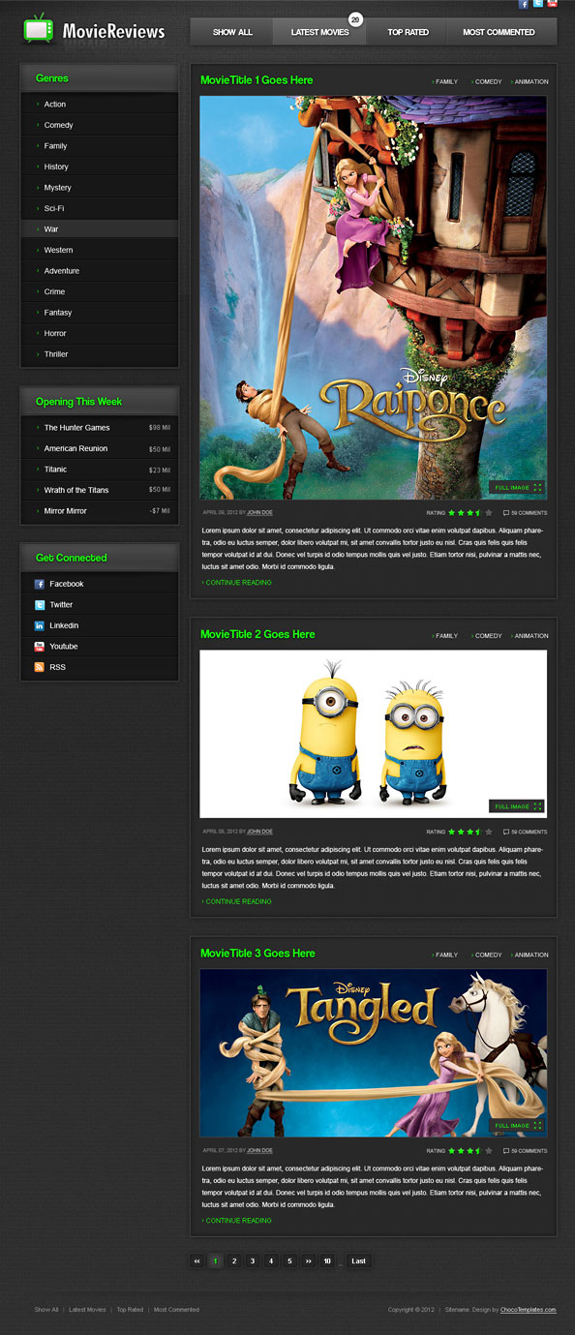The height and width of the screenshot is (1335, 575).
Task: View full image of the Minions picture
Action: click(x=518, y=806)
